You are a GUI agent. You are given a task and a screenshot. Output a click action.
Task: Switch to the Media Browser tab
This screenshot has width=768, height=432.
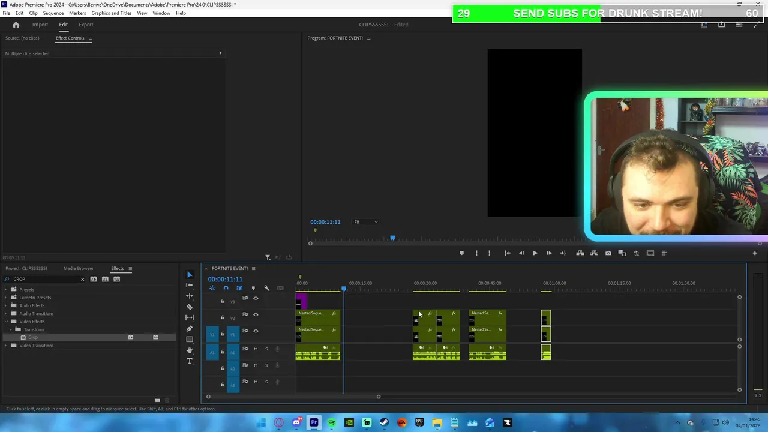[x=79, y=269]
